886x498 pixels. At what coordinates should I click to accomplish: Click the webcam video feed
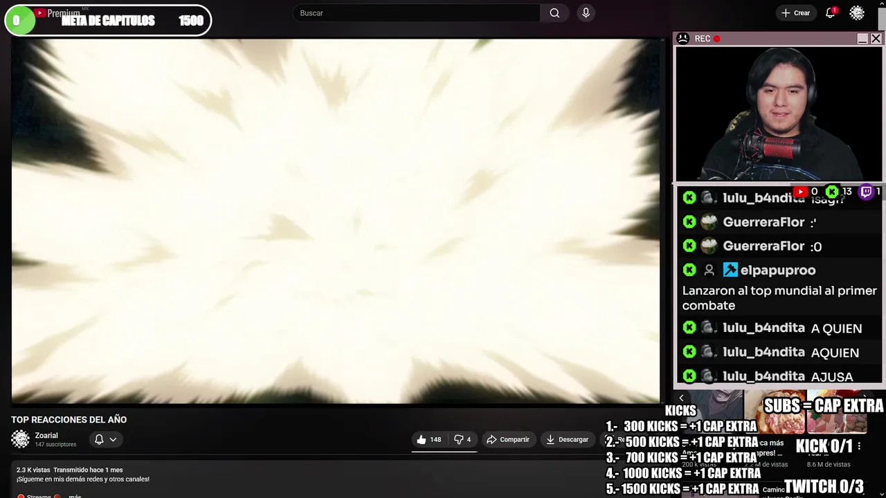click(x=779, y=114)
